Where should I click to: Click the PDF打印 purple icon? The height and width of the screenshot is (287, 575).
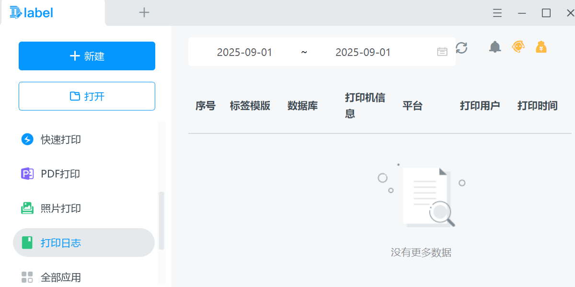tap(27, 174)
